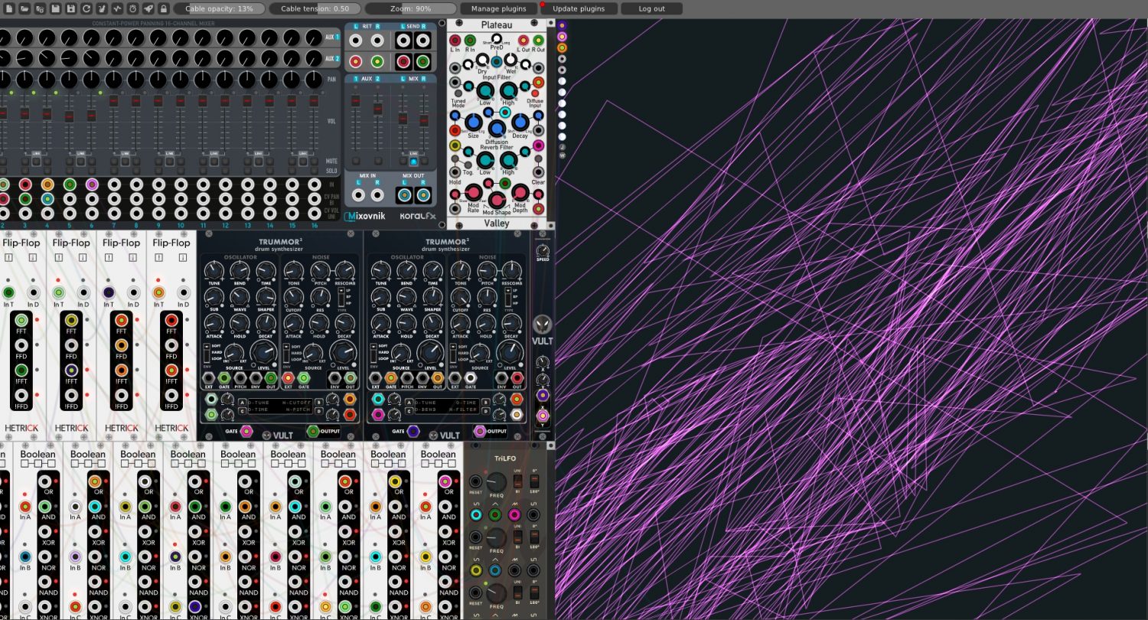
Task: Toggle the lit LINK button under Mixovnik MIX faders
Action: [x=413, y=161]
